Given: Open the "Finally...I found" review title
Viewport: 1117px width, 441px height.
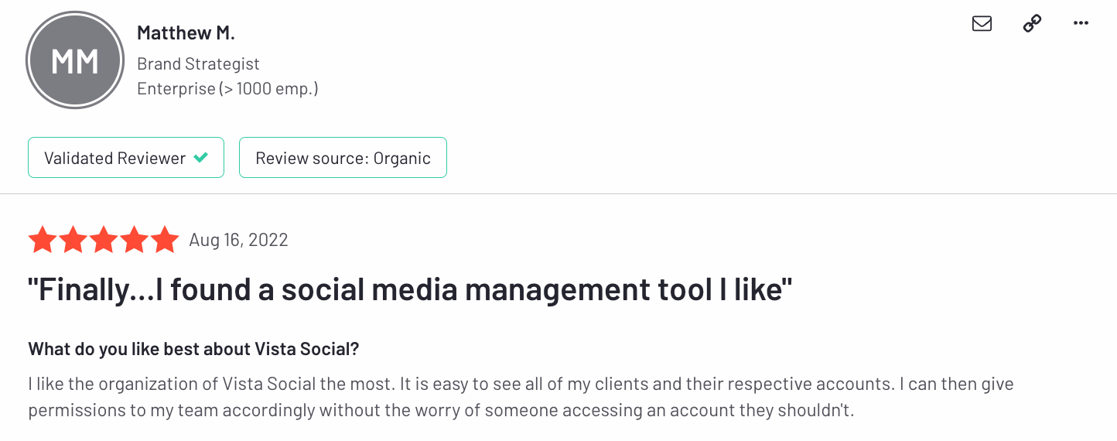Looking at the screenshot, I should (x=411, y=290).
